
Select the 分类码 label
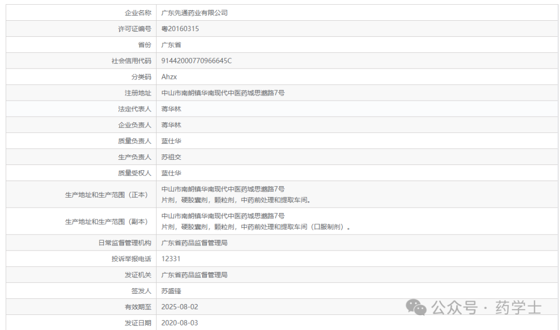[x=141, y=77]
